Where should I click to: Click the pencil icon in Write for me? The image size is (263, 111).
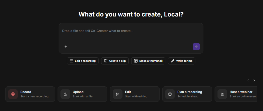tap(173, 61)
